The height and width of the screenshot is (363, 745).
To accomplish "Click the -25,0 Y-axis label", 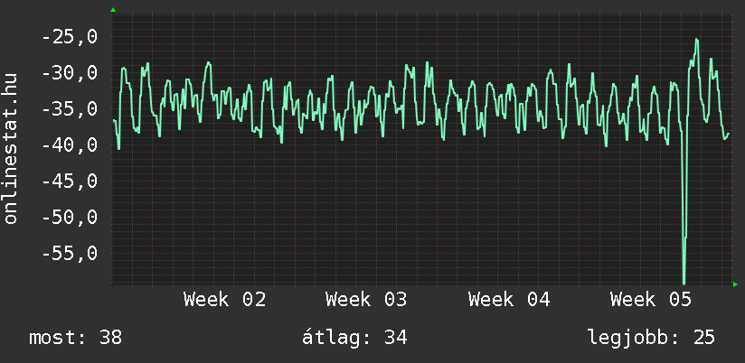I will click(x=70, y=37).
